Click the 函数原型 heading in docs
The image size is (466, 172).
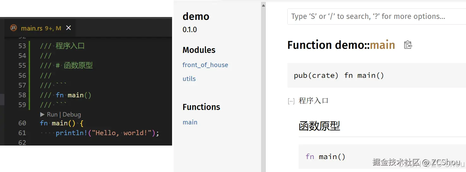pos(319,126)
